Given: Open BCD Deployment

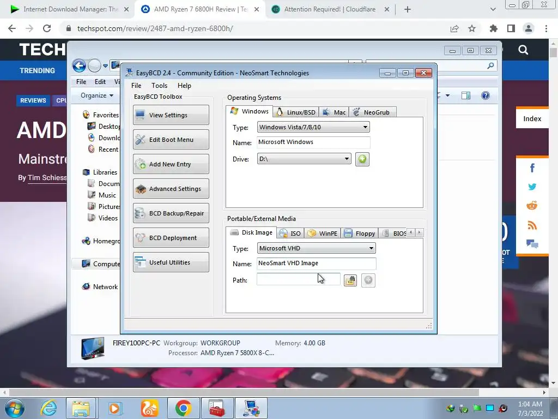Looking at the screenshot, I should (171, 238).
